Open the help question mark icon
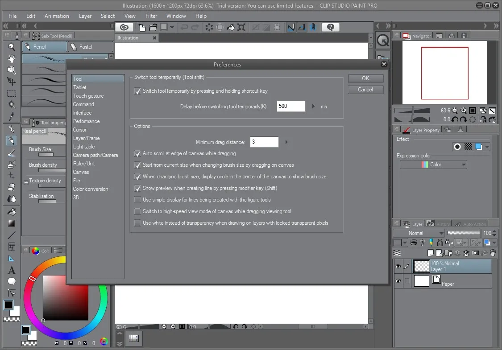The width and height of the screenshot is (502, 350). pyautogui.click(x=330, y=27)
